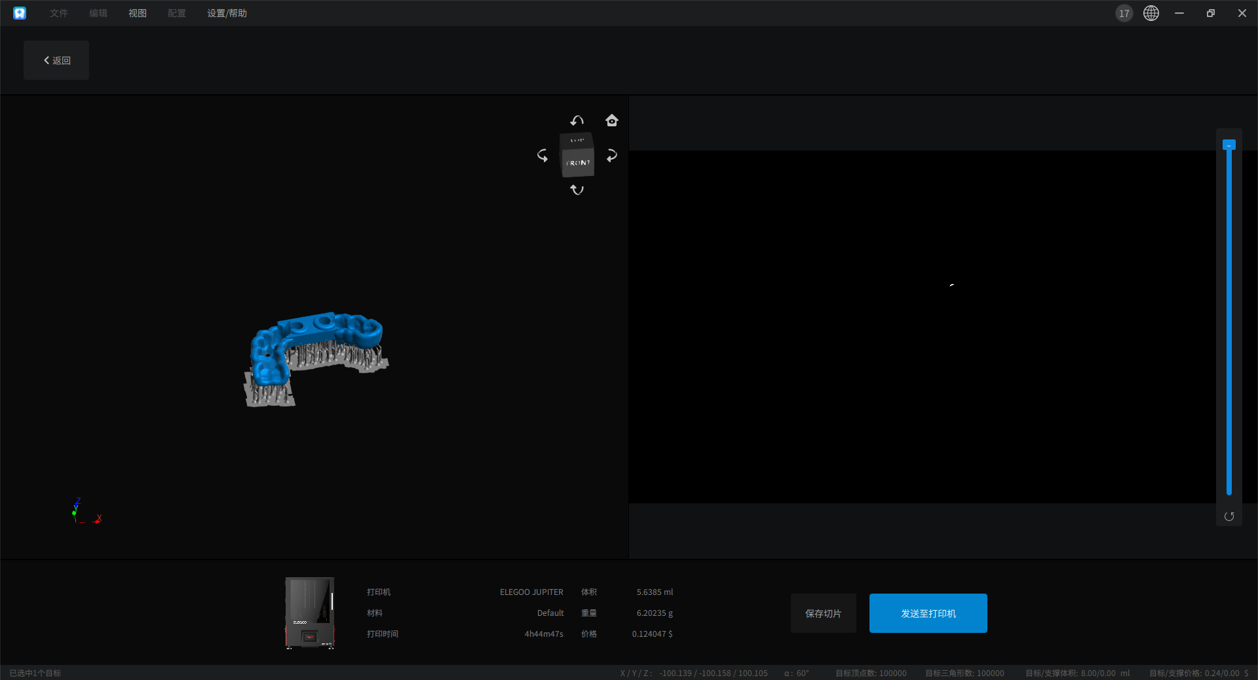Rotate view downward with bottom arrow
Image resolution: width=1258 pixels, height=680 pixels.
(577, 190)
